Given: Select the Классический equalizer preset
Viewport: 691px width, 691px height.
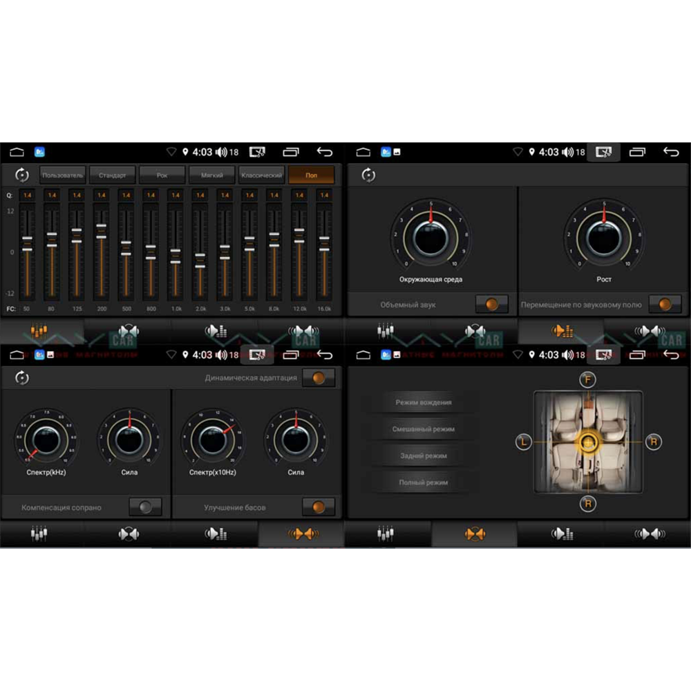Looking at the screenshot, I should pos(261,175).
